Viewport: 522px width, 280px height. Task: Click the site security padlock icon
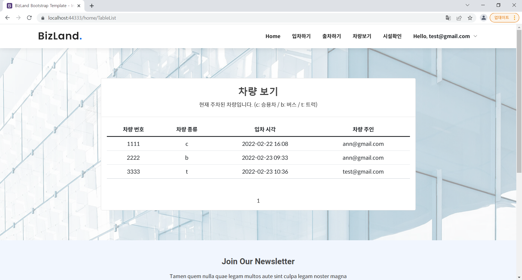[x=42, y=18]
